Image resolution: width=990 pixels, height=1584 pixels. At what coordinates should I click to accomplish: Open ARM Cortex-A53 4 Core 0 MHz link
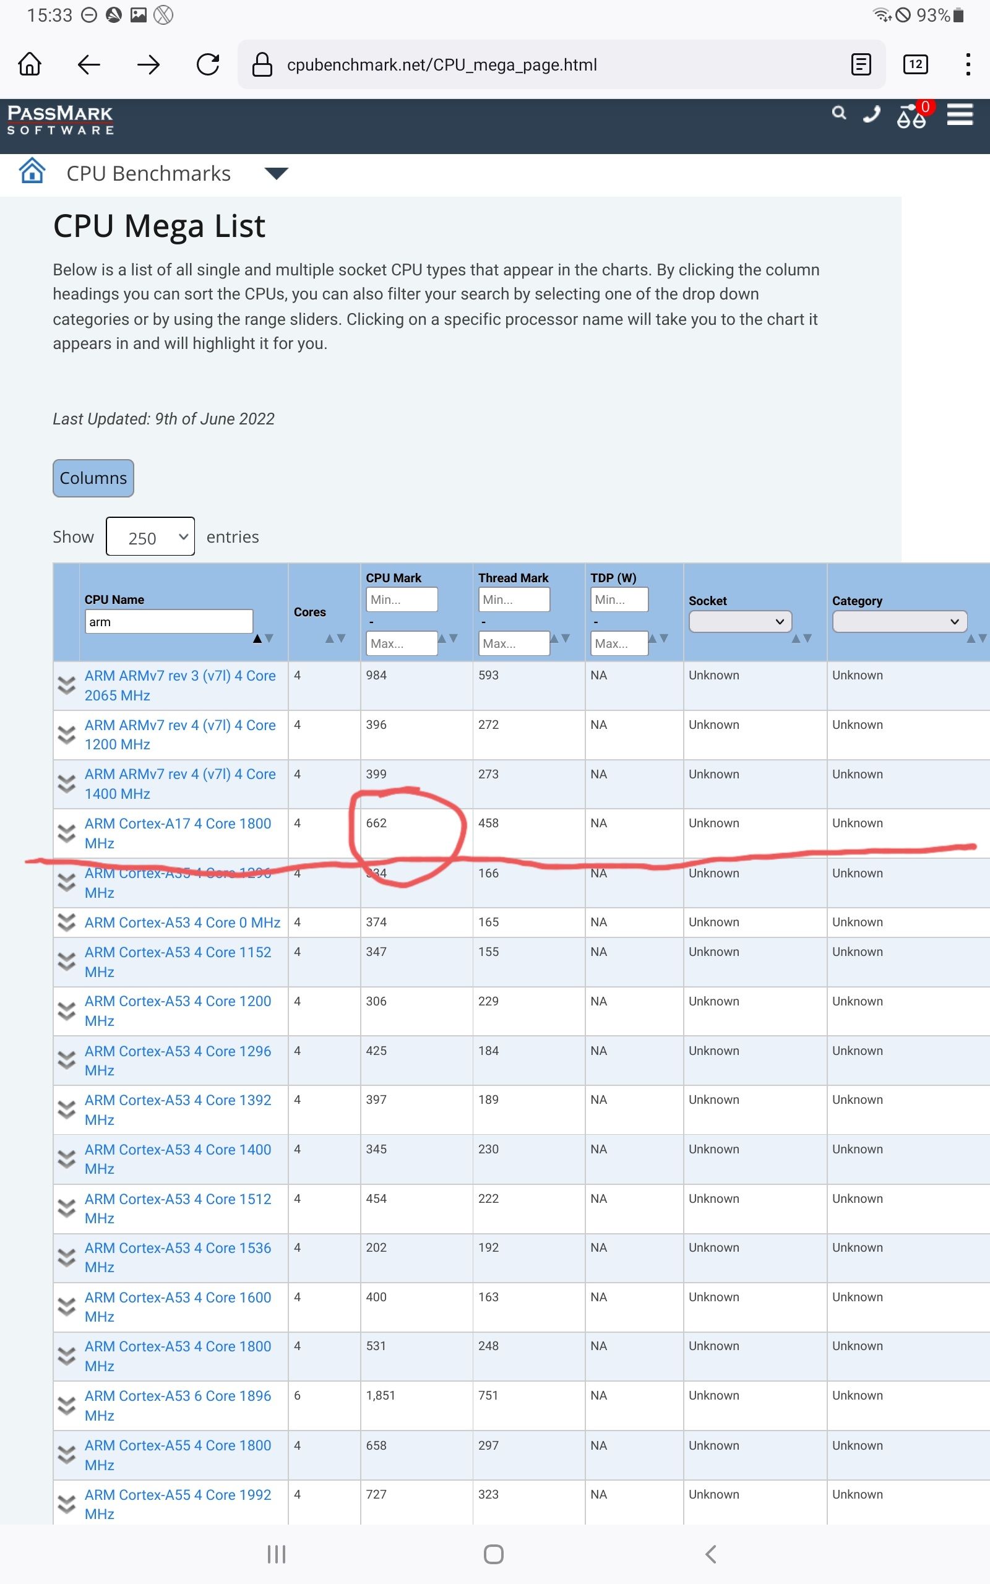pos(183,923)
